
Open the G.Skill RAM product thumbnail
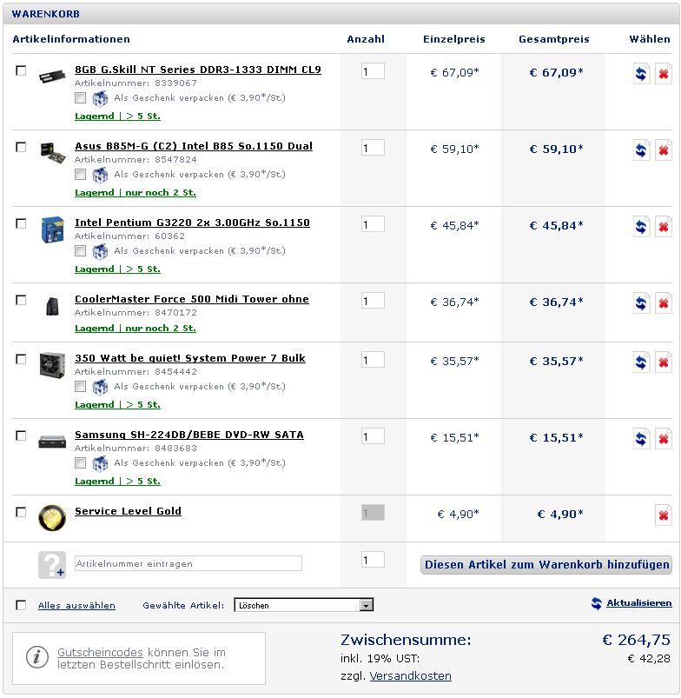tap(52, 76)
